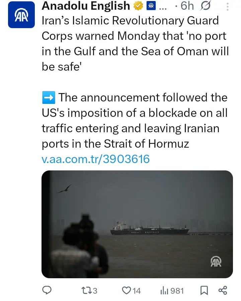Like the tweet with the heart

(x=126, y=290)
